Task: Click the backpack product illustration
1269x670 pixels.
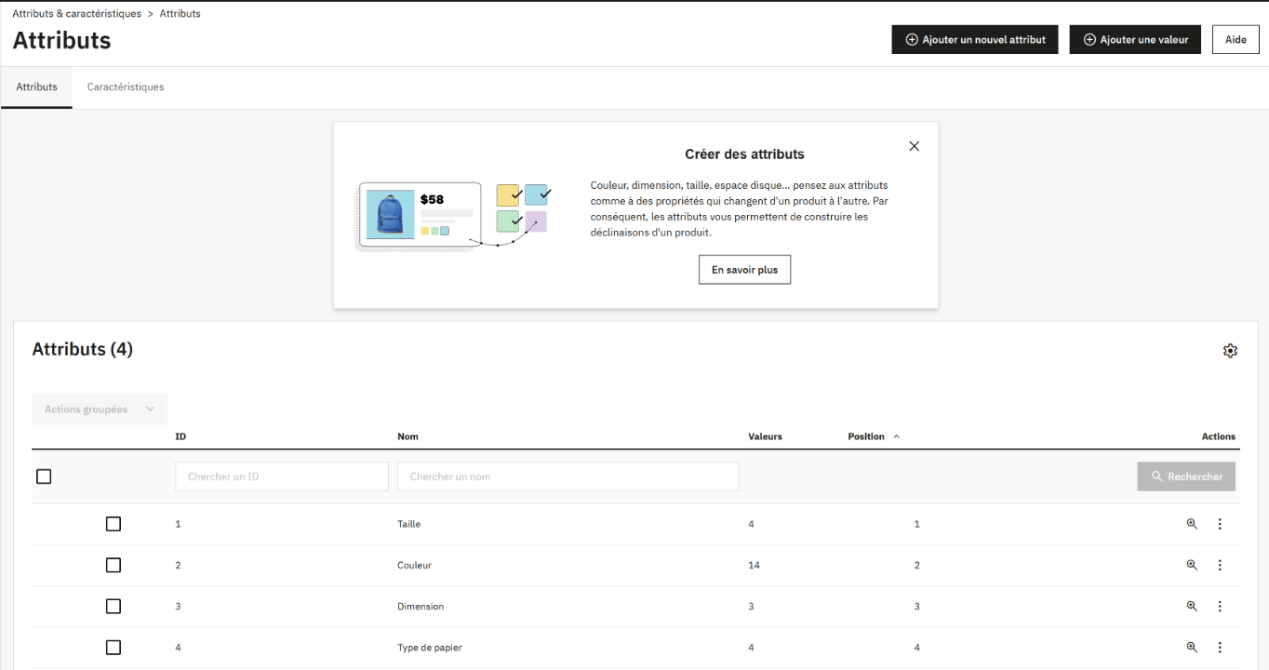Action: click(390, 215)
